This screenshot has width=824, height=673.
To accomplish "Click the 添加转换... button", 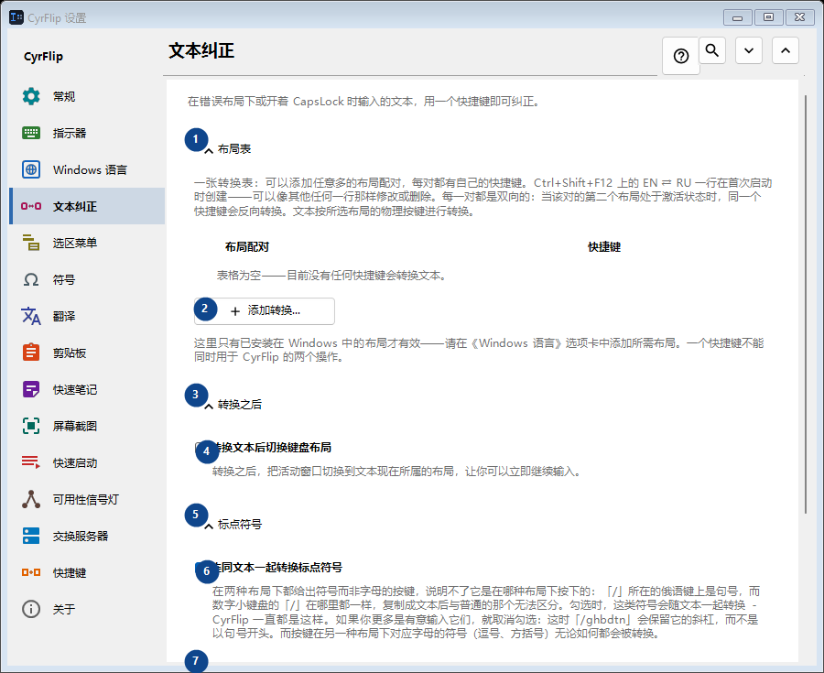I will 265,311.
